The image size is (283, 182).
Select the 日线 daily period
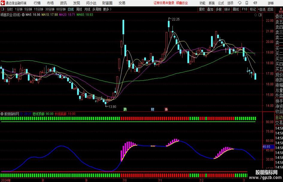click(x=71, y=9)
